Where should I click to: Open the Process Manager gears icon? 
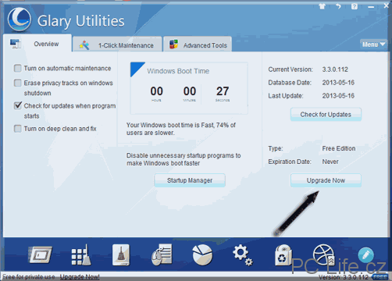point(242,255)
